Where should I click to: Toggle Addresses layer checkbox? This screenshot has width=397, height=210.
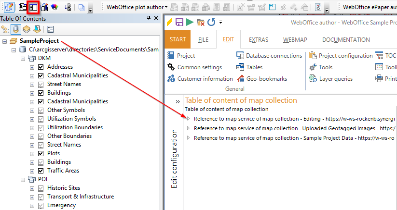pos(41,67)
